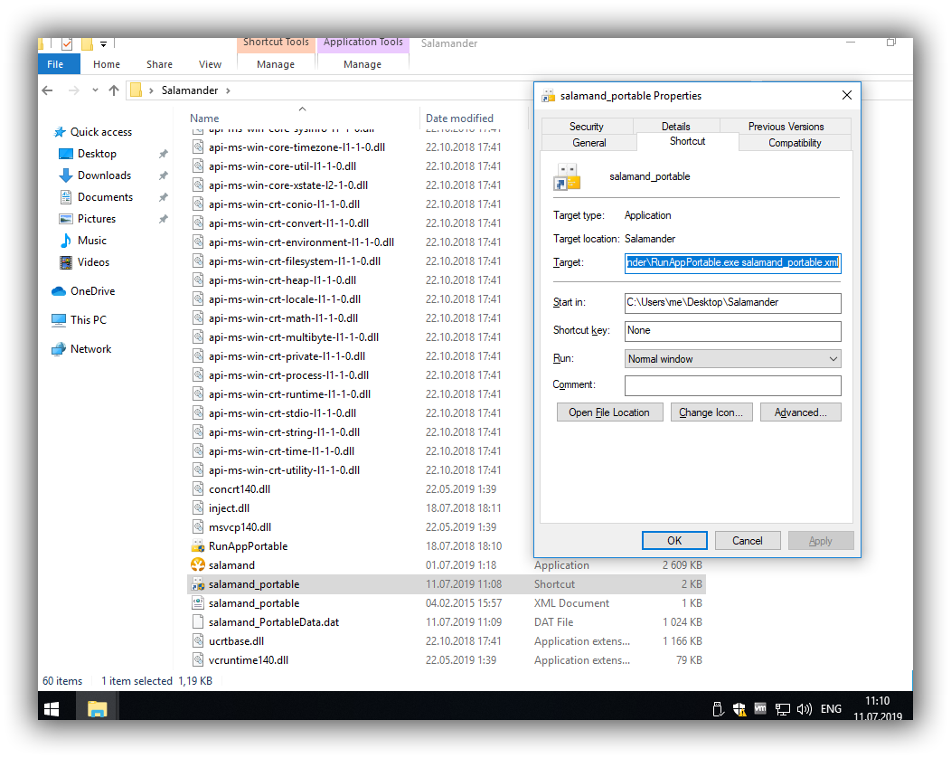Viewport: 951px width, 758px height.
Task: Select This PC in navigation pane
Action: tap(89, 320)
